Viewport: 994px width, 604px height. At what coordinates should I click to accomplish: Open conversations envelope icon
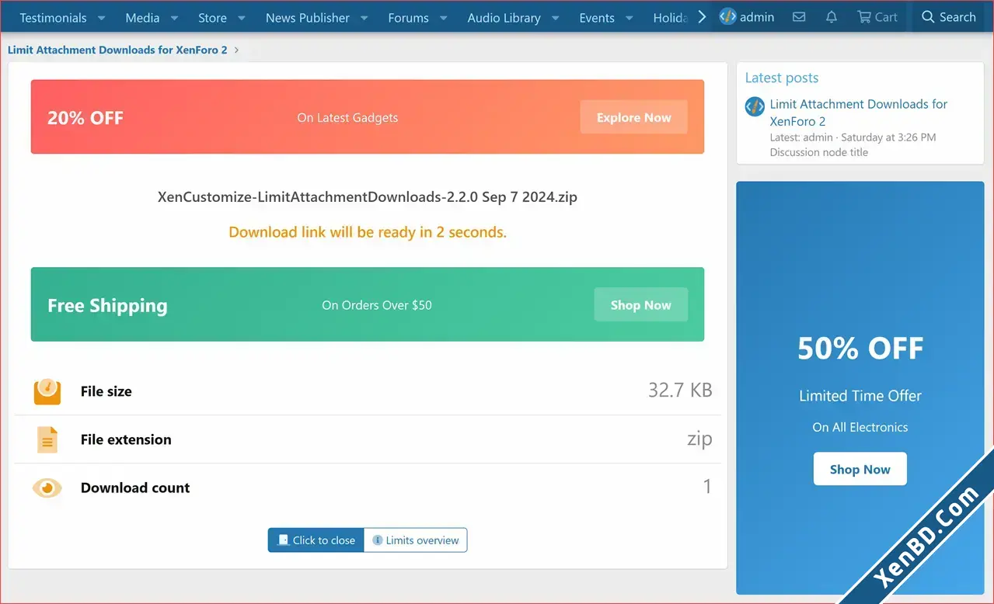pyautogui.click(x=799, y=16)
